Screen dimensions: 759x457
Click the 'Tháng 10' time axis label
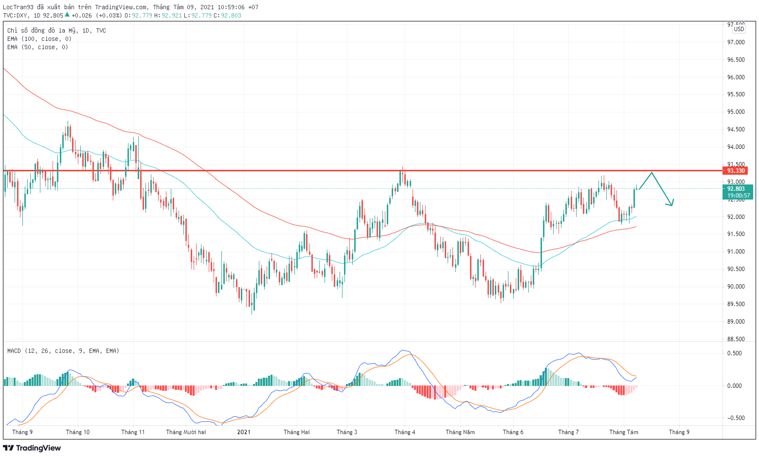(78, 432)
